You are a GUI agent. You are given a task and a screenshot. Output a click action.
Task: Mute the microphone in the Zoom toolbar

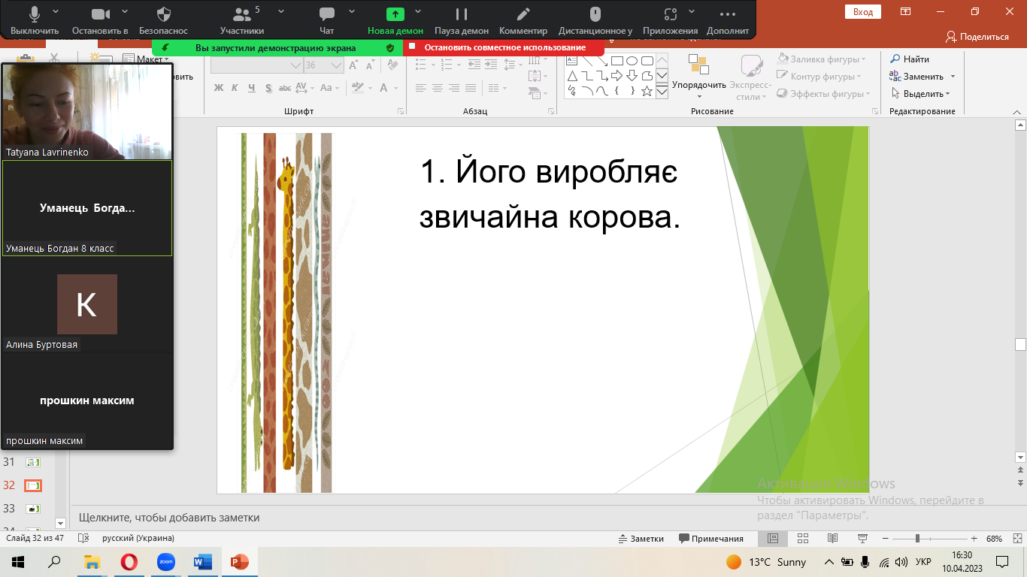(x=35, y=20)
